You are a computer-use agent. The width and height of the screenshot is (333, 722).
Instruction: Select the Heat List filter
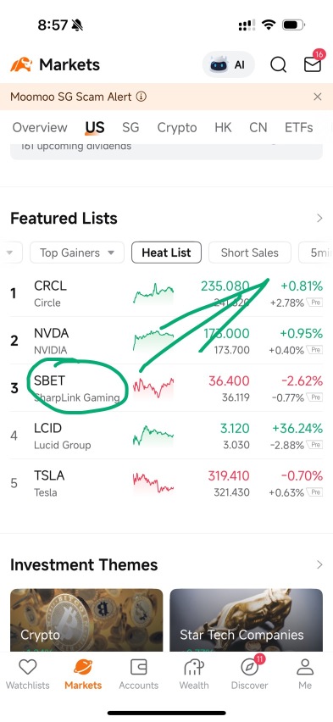point(166,253)
